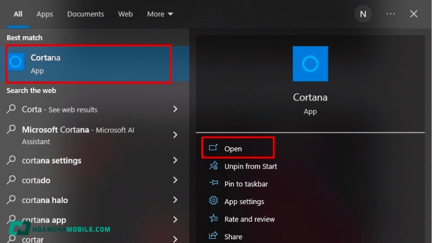Select the Web tab

click(x=125, y=14)
